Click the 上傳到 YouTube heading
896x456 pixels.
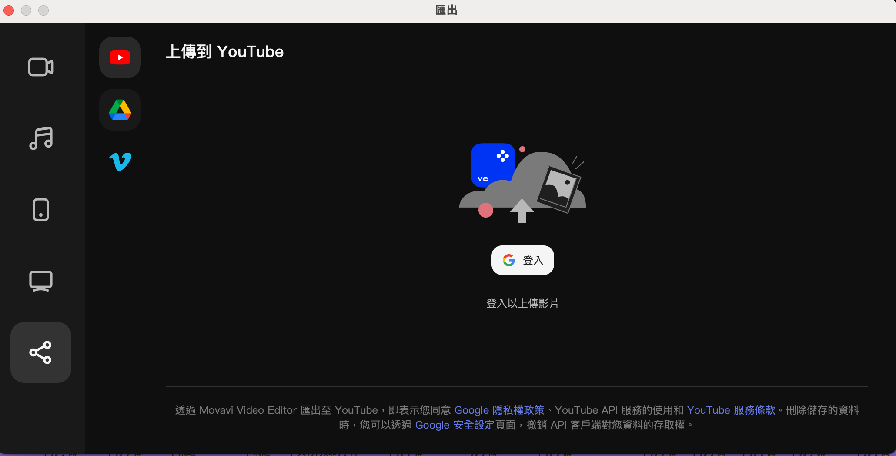point(225,52)
